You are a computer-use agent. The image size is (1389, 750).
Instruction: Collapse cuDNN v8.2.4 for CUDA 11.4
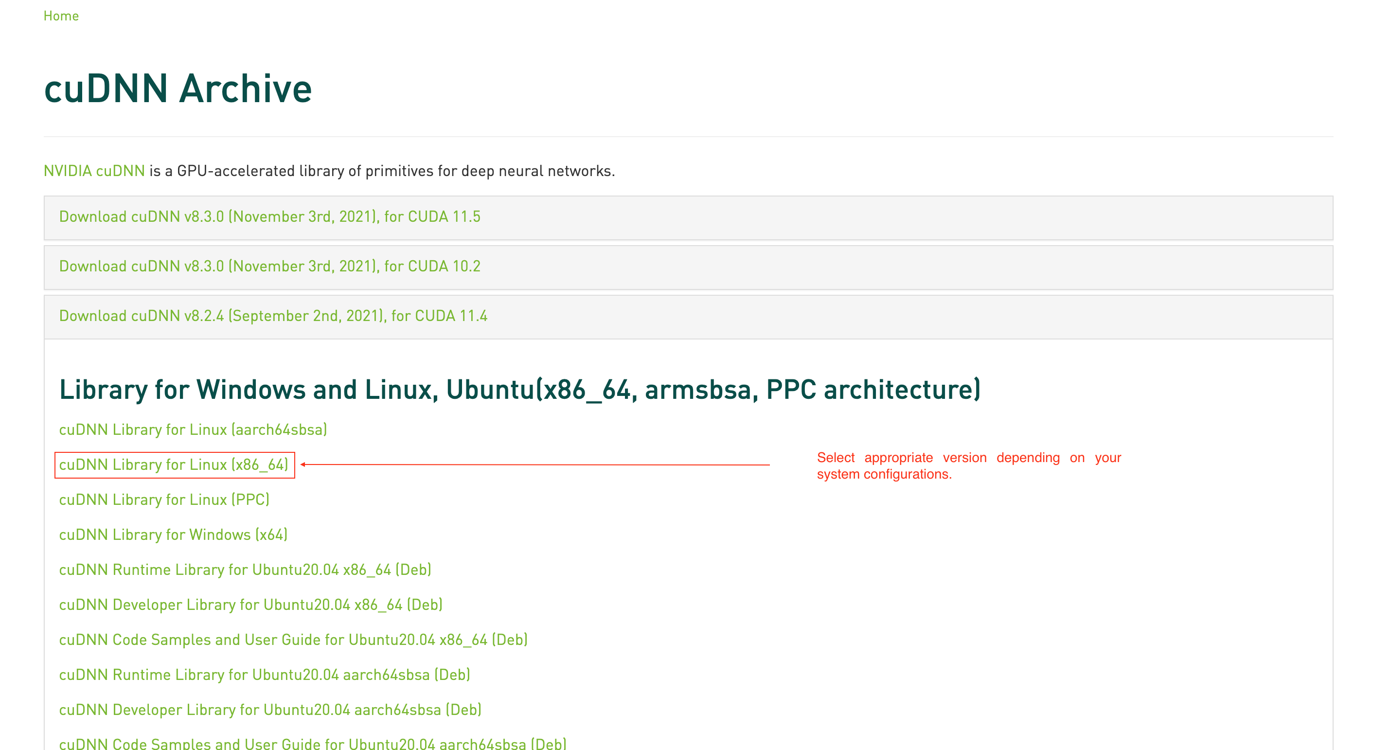[273, 316]
